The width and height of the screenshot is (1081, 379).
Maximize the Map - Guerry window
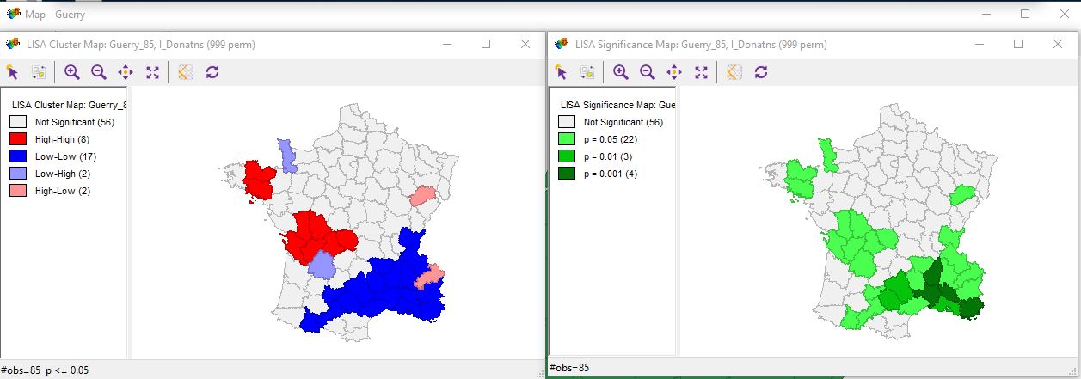tap(1025, 14)
